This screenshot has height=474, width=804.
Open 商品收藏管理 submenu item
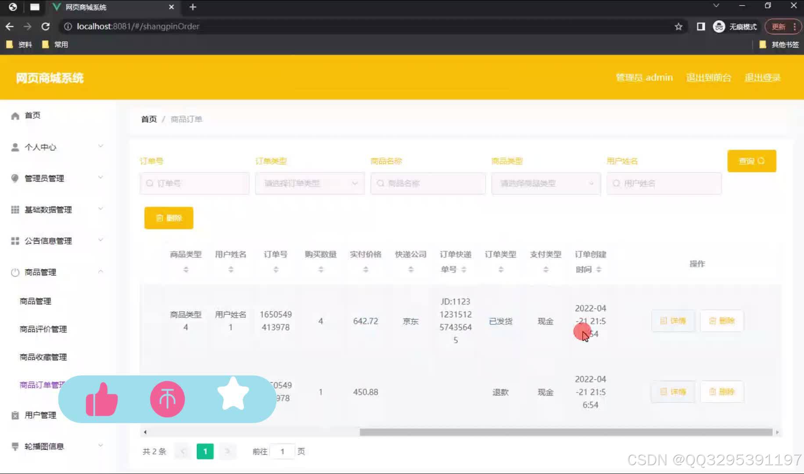[43, 357]
